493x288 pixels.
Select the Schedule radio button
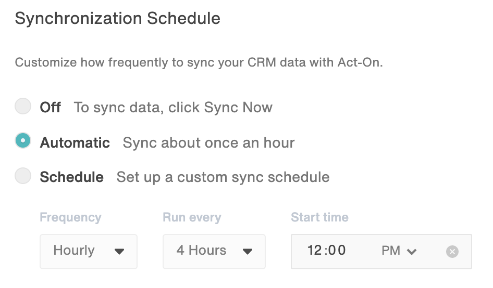(23, 176)
